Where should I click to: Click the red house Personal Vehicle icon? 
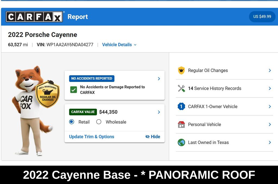[x=181, y=124]
